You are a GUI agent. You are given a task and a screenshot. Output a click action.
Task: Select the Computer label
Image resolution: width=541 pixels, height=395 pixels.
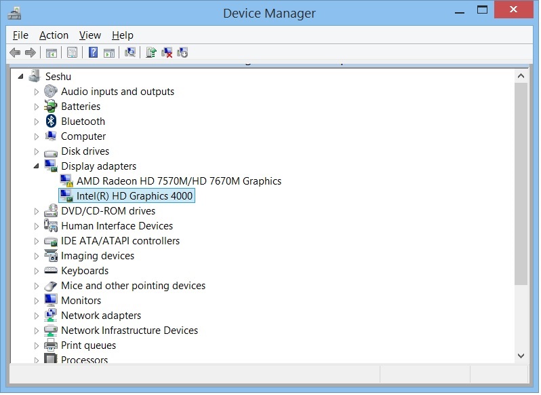tap(83, 136)
